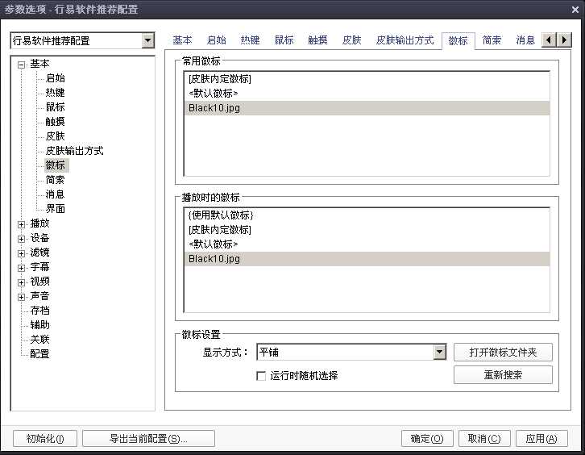
Task: Choose [皮肤内定徽标] in 常用徽标 list
Action: (x=367, y=79)
